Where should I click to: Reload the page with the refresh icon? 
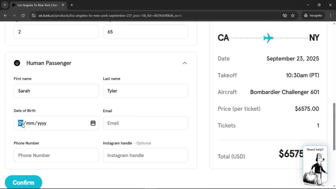click(23, 15)
